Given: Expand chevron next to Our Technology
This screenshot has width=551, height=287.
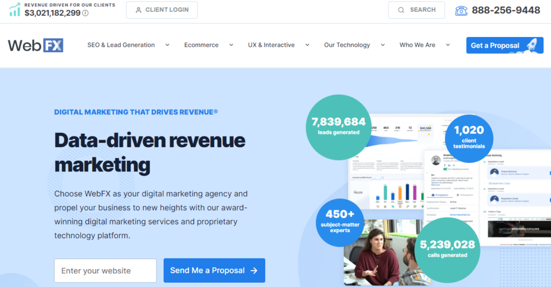Looking at the screenshot, I should [383, 45].
